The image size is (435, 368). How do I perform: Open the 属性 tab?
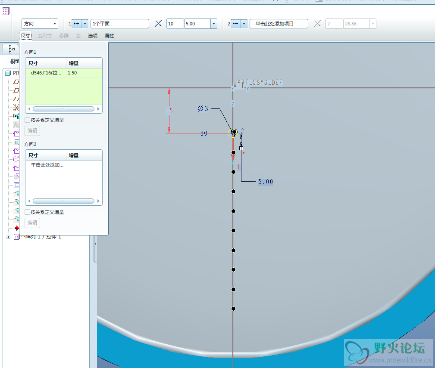110,36
